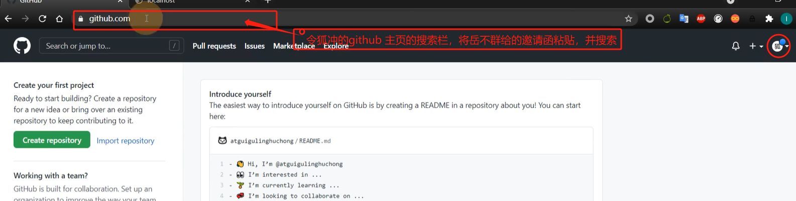Select 'Create your first project' heading
The width and height of the screenshot is (796, 201).
click(54, 85)
